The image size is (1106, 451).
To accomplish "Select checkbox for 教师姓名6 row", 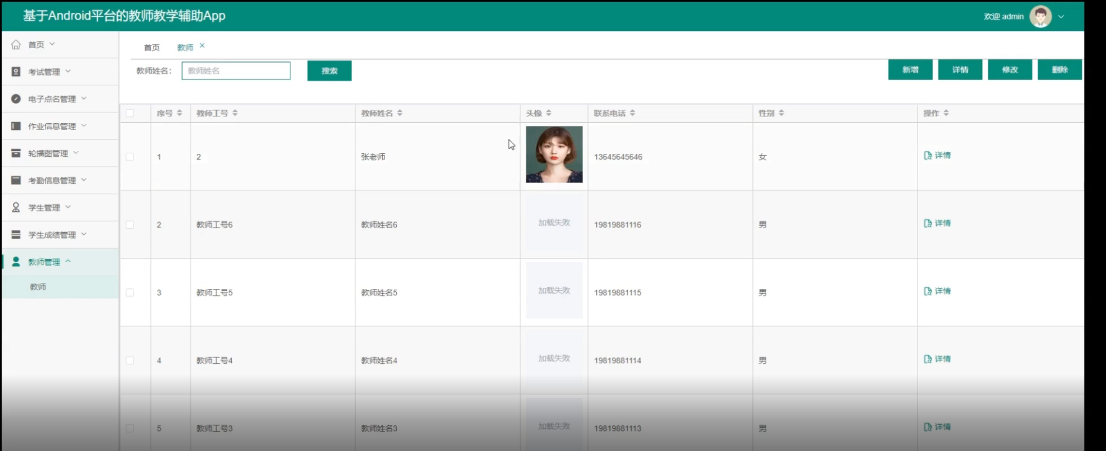I will 130,225.
